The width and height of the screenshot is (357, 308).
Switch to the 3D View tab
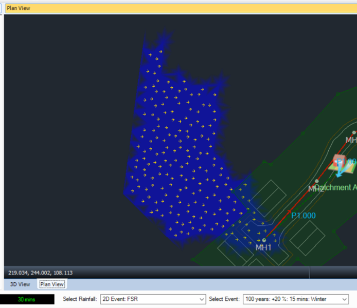point(20,284)
